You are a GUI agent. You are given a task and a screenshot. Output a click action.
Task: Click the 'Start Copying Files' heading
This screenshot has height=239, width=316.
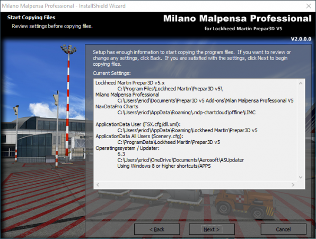(31, 18)
